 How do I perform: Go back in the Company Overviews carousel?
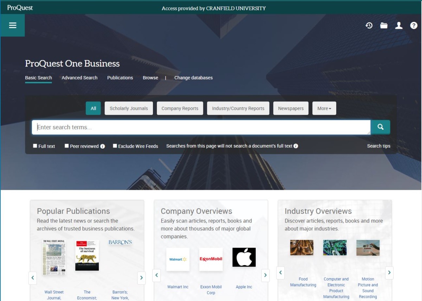tap(156, 275)
